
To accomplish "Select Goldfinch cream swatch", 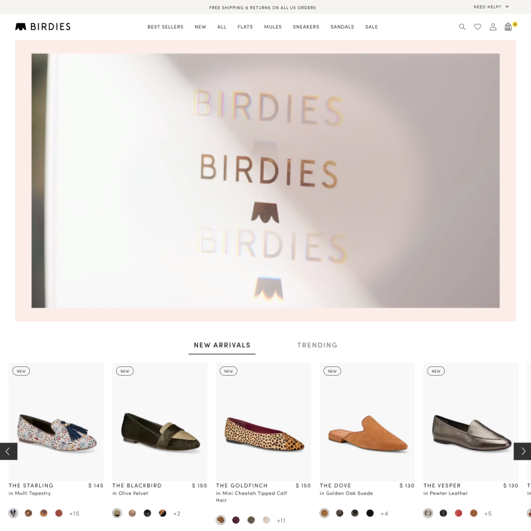I will [x=267, y=520].
